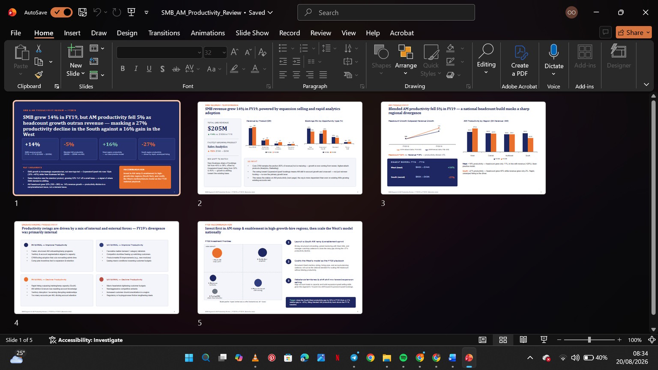658x370 pixels.
Task: Click the zoom slider handle
Action: pyautogui.click(x=589, y=340)
